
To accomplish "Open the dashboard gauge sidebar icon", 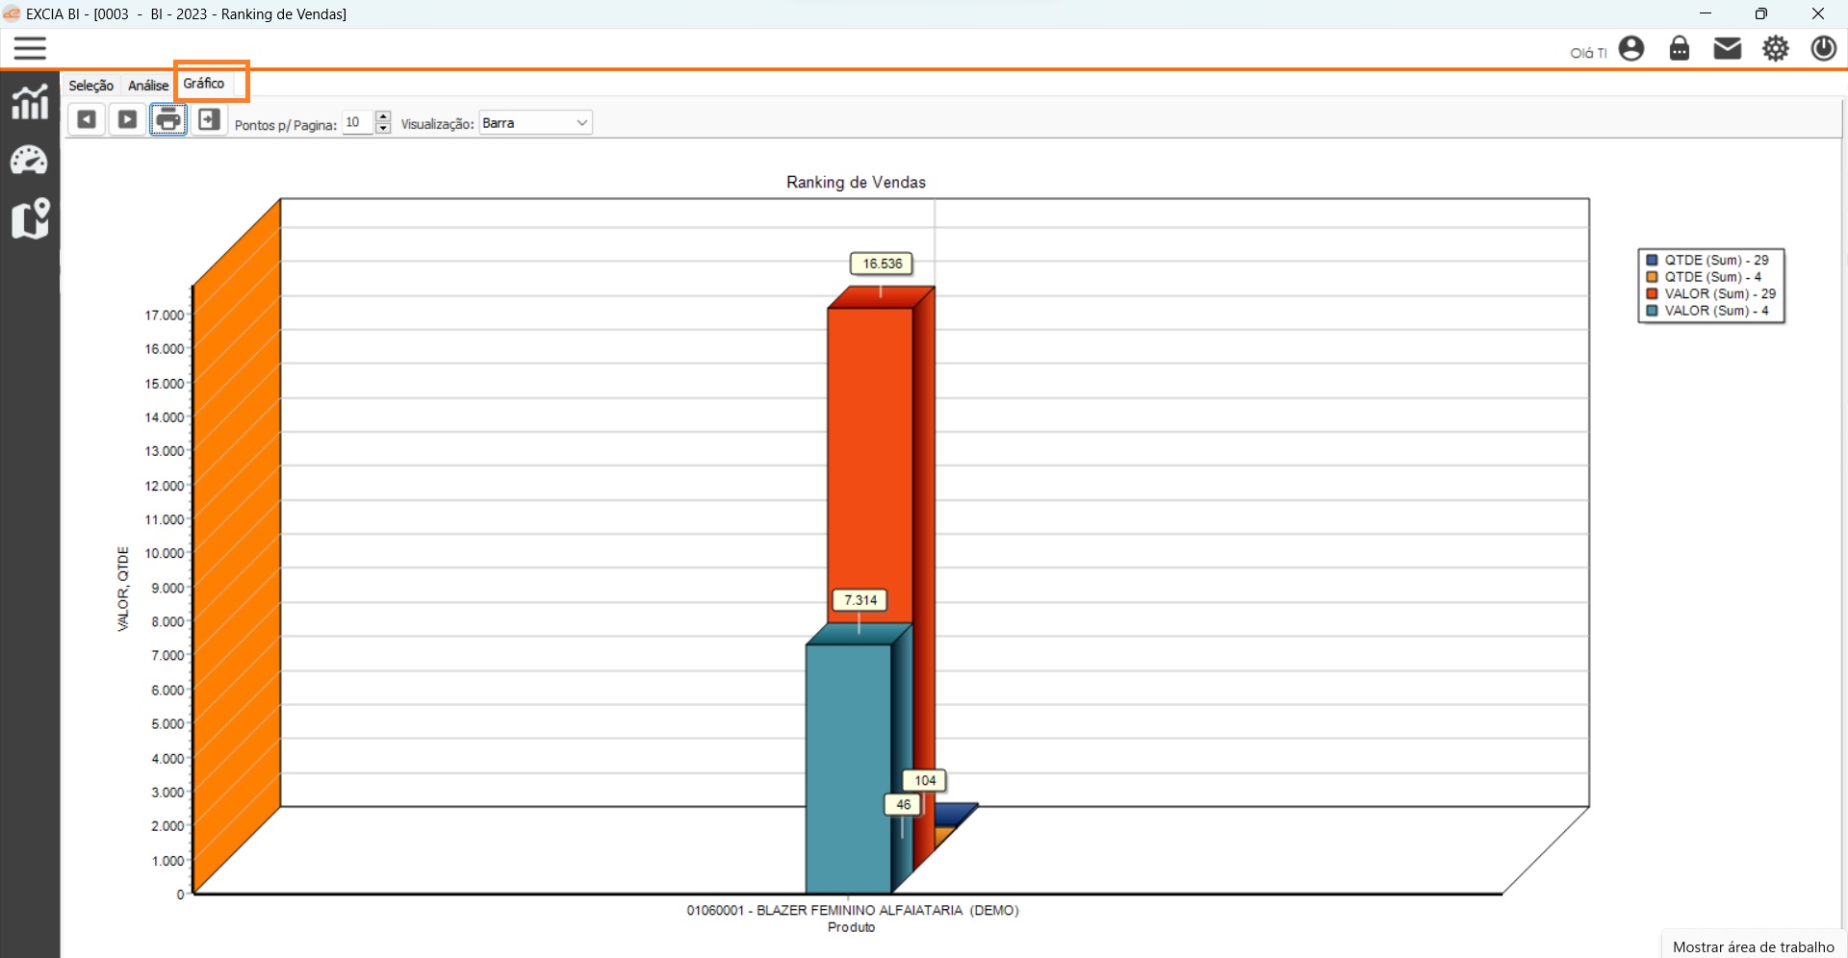I will pyautogui.click(x=30, y=161).
